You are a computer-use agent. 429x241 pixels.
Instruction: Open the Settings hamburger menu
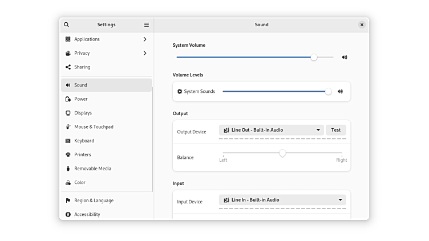147,24
